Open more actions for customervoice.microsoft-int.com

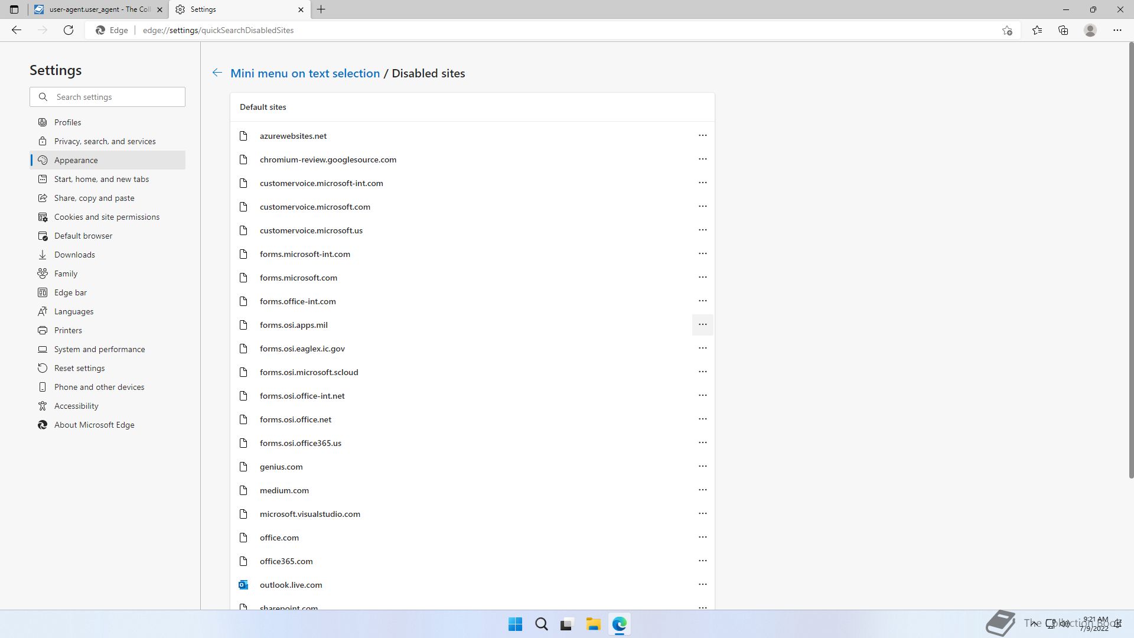click(x=702, y=183)
